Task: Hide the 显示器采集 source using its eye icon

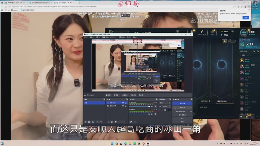Action: (123, 106)
